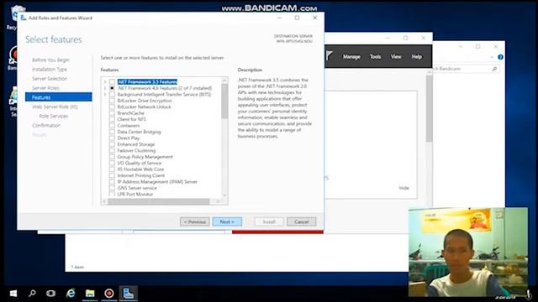The image size is (538, 302).
Task: Check IIS Hostable Web Core checkbox
Action: pos(112,169)
